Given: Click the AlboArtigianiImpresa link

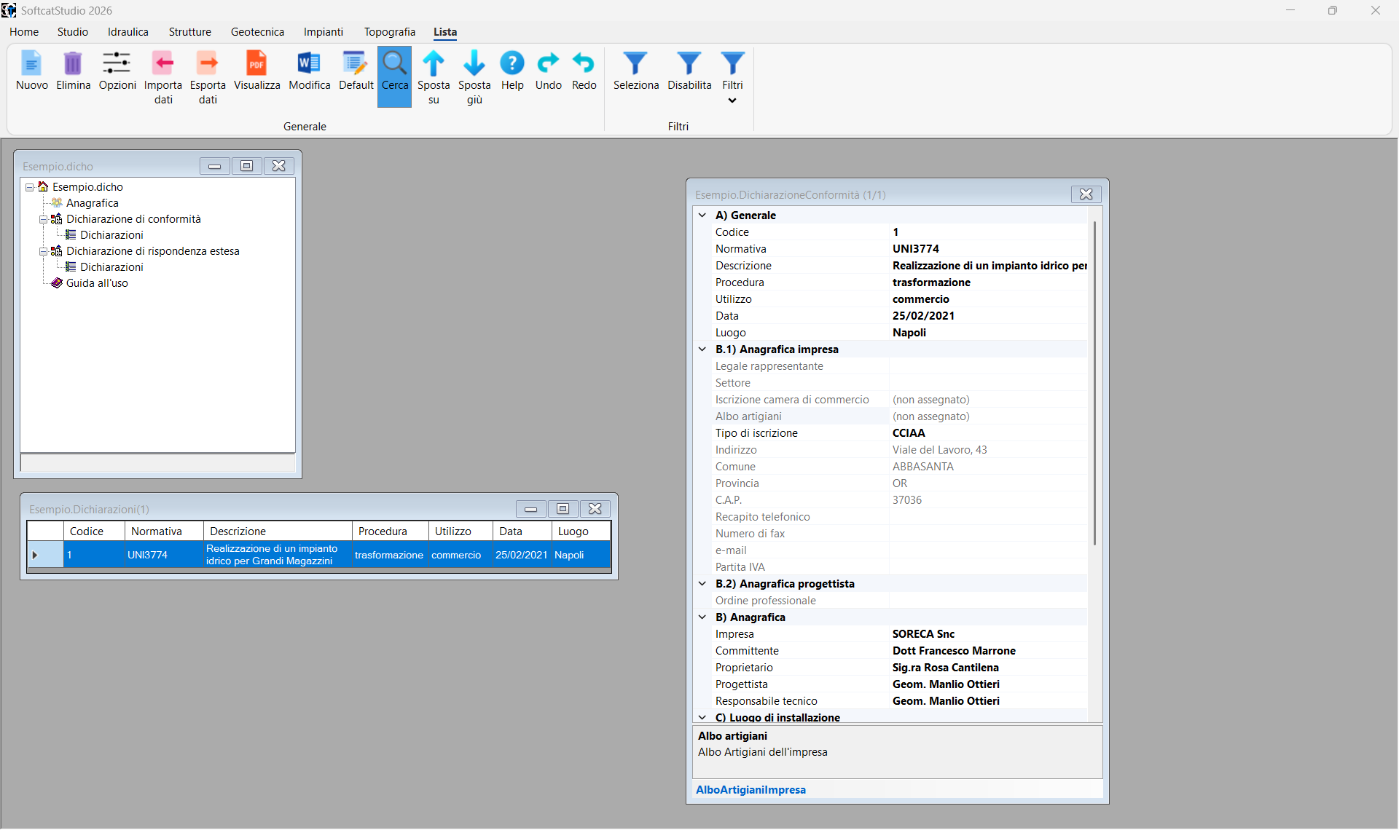Looking at the screenshot, I should 751,790.
